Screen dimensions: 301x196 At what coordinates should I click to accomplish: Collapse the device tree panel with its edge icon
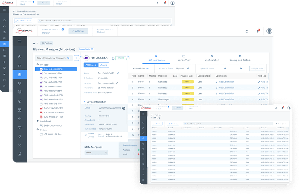[x=81, y=57]
